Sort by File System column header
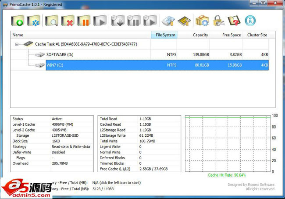This screenshot has width=285, height=199. 165,35
